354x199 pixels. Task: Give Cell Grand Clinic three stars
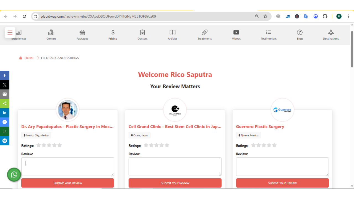coord(157,145)
